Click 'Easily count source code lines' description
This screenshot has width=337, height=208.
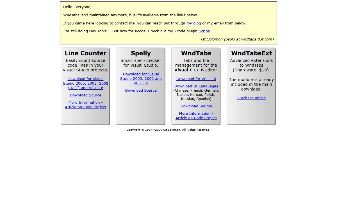pos(85,65)
